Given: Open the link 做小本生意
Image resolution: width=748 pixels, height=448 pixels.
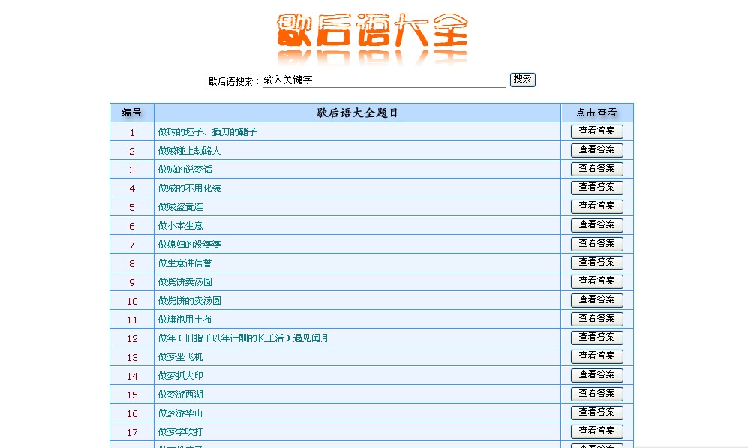Looking at the screenshot, I should click(x=180, y=226).
